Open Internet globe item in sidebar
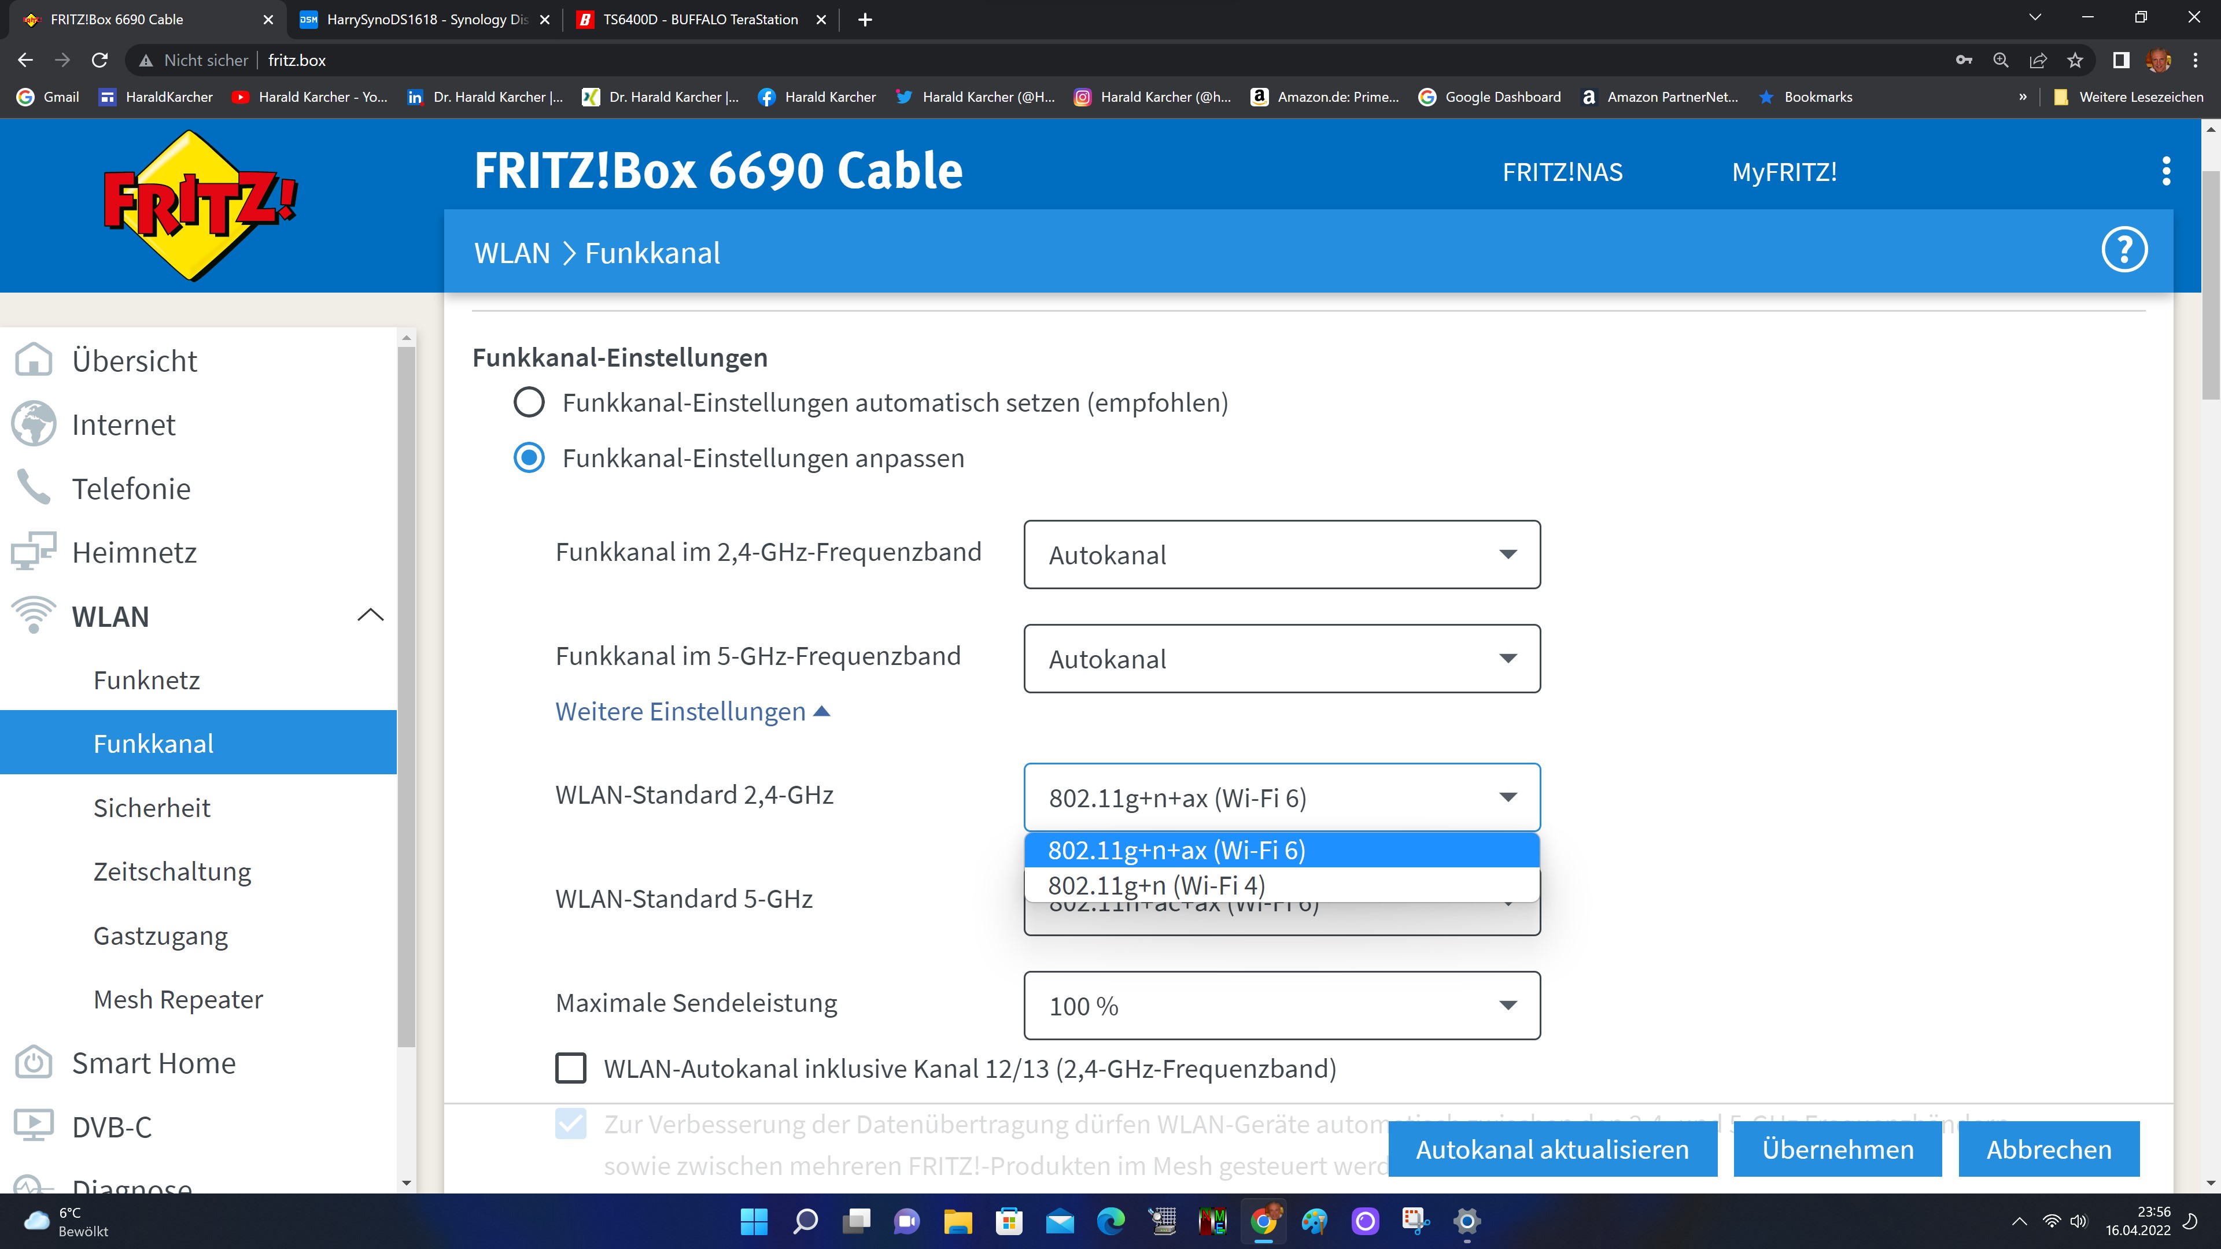The height and width of the screenshot is (1249, 2221). [x=34, y=424]
